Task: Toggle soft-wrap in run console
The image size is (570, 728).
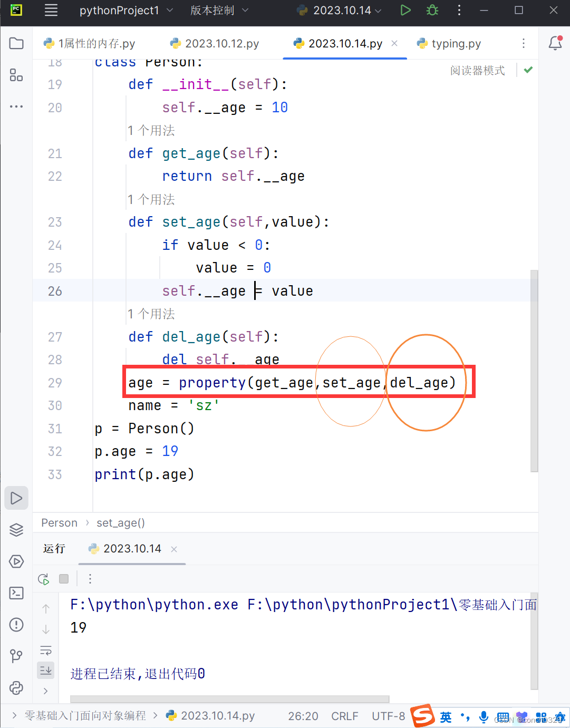Action: coord(46,651)
